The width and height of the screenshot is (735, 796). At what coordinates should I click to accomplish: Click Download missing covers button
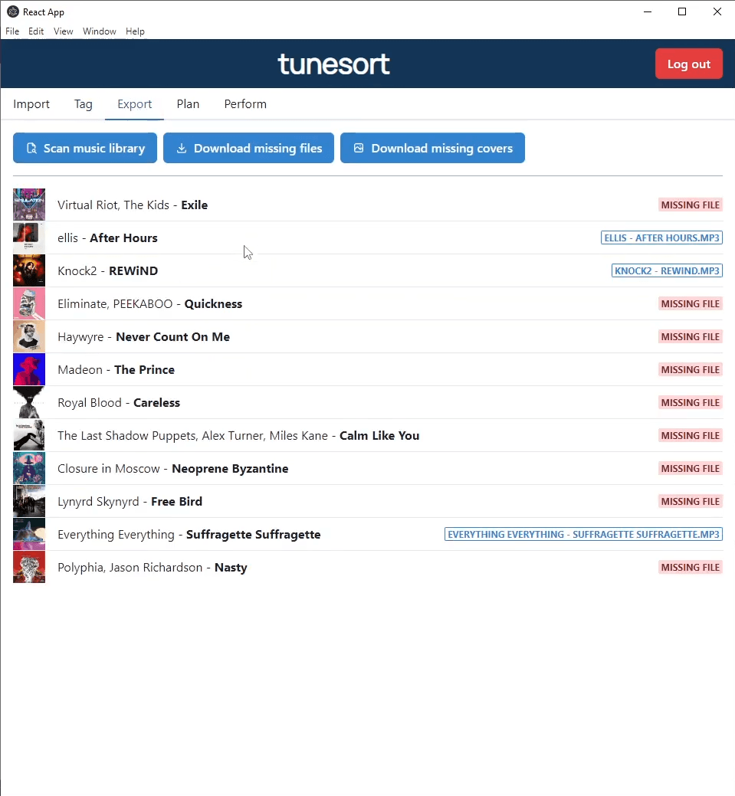(432, 148)
